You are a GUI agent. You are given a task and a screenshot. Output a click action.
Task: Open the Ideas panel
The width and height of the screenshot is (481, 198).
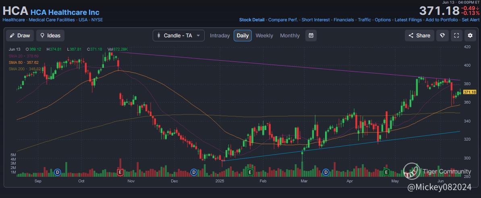click(51, 35)
